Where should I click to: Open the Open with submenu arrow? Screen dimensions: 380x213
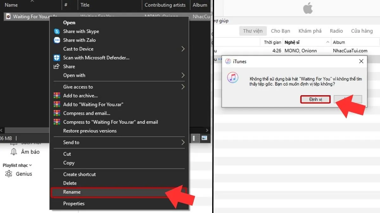183,75
